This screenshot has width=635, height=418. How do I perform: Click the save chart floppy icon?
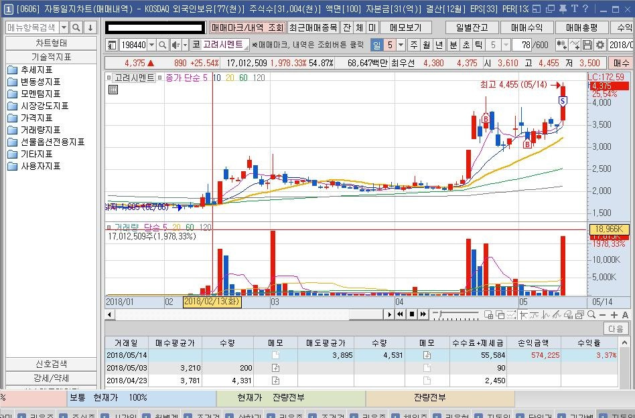pyautogui.click(x=587, y=45)
